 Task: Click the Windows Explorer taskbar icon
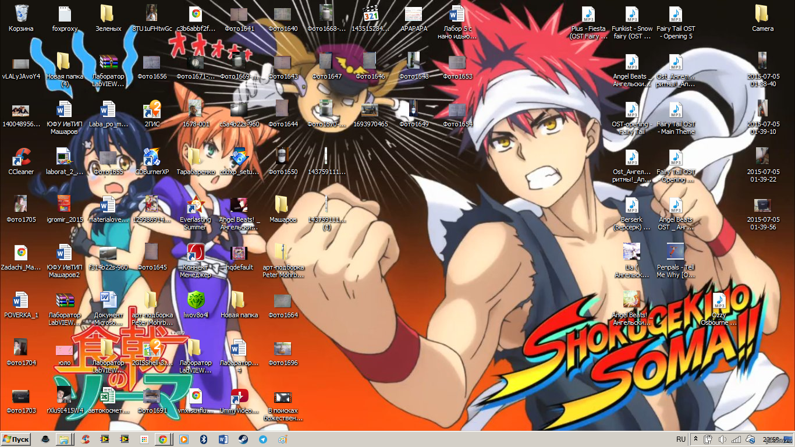64,439
